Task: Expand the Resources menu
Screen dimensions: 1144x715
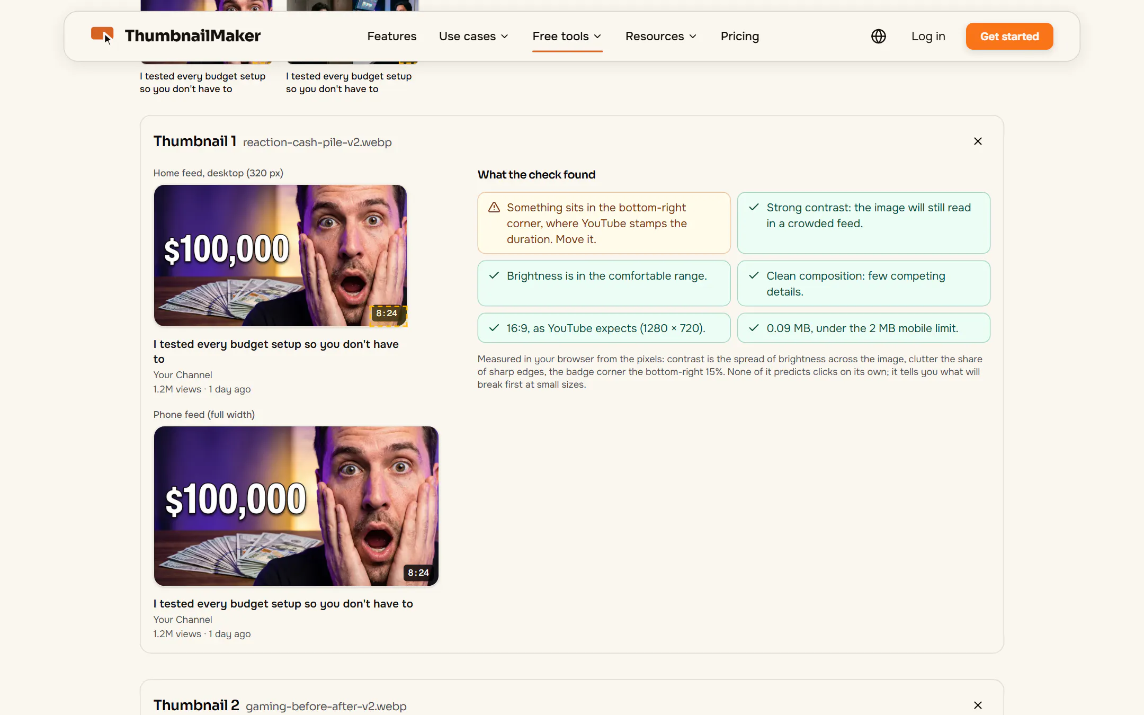Action: pos(661,36)
